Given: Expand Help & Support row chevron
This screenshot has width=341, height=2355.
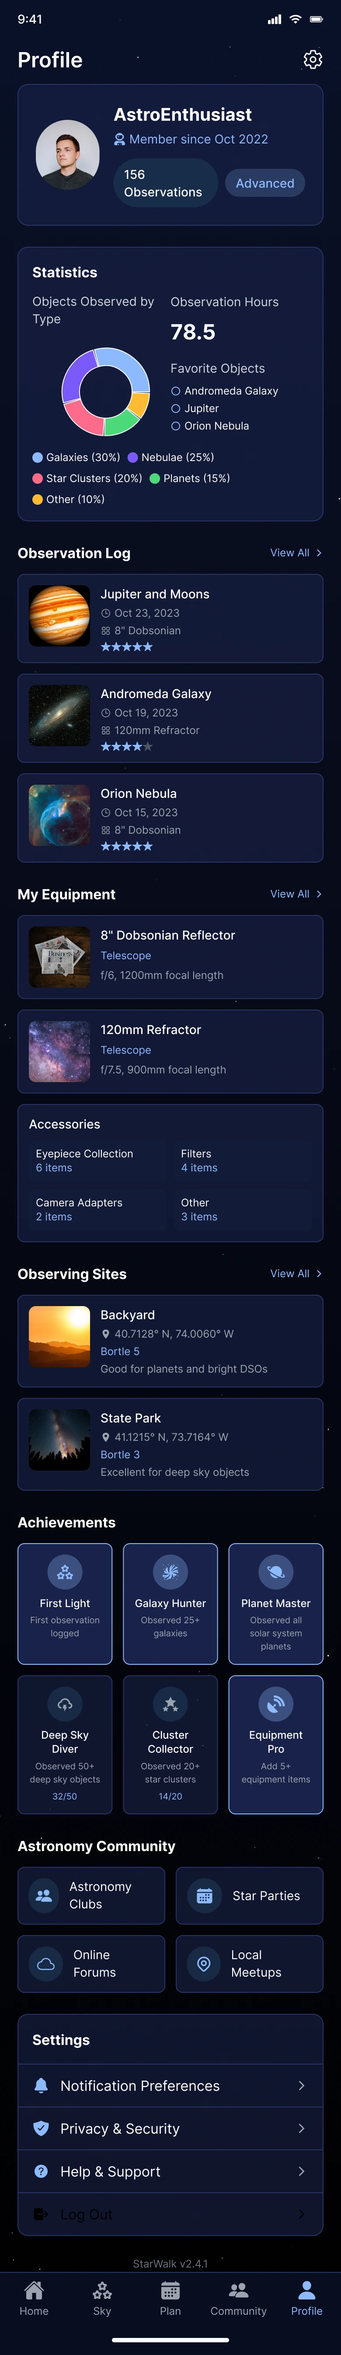Looking at the screenshot, I should pyautogui.click(x=302, y=2171).
